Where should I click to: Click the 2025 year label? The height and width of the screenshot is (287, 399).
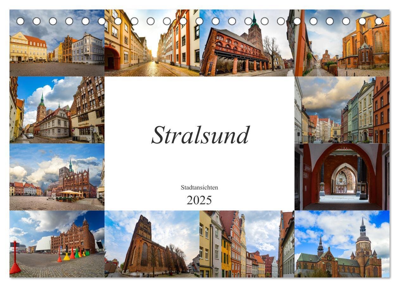pyautogui.click(x=199, y=200)
